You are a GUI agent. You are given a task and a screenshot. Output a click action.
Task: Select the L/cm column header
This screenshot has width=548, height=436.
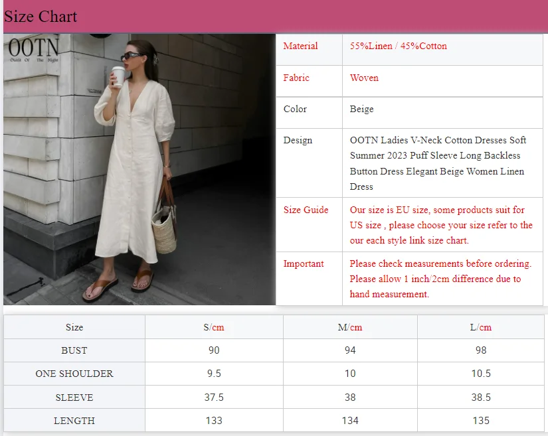click(x=481, y=327)
